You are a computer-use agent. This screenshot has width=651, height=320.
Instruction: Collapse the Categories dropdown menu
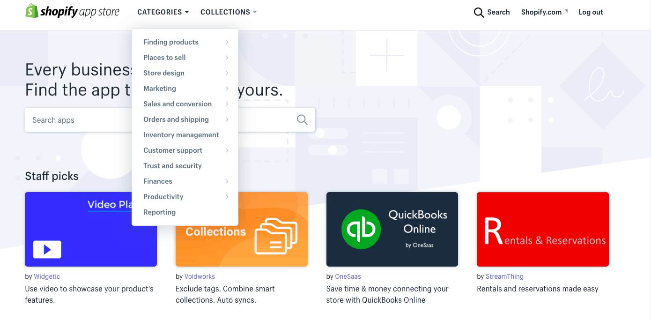(x=163, y=12)
